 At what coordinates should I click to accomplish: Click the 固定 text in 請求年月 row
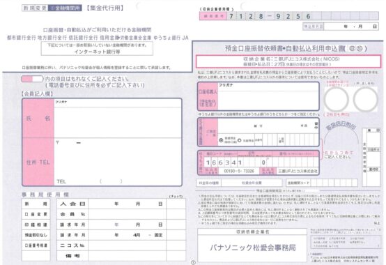click(158, 235)
